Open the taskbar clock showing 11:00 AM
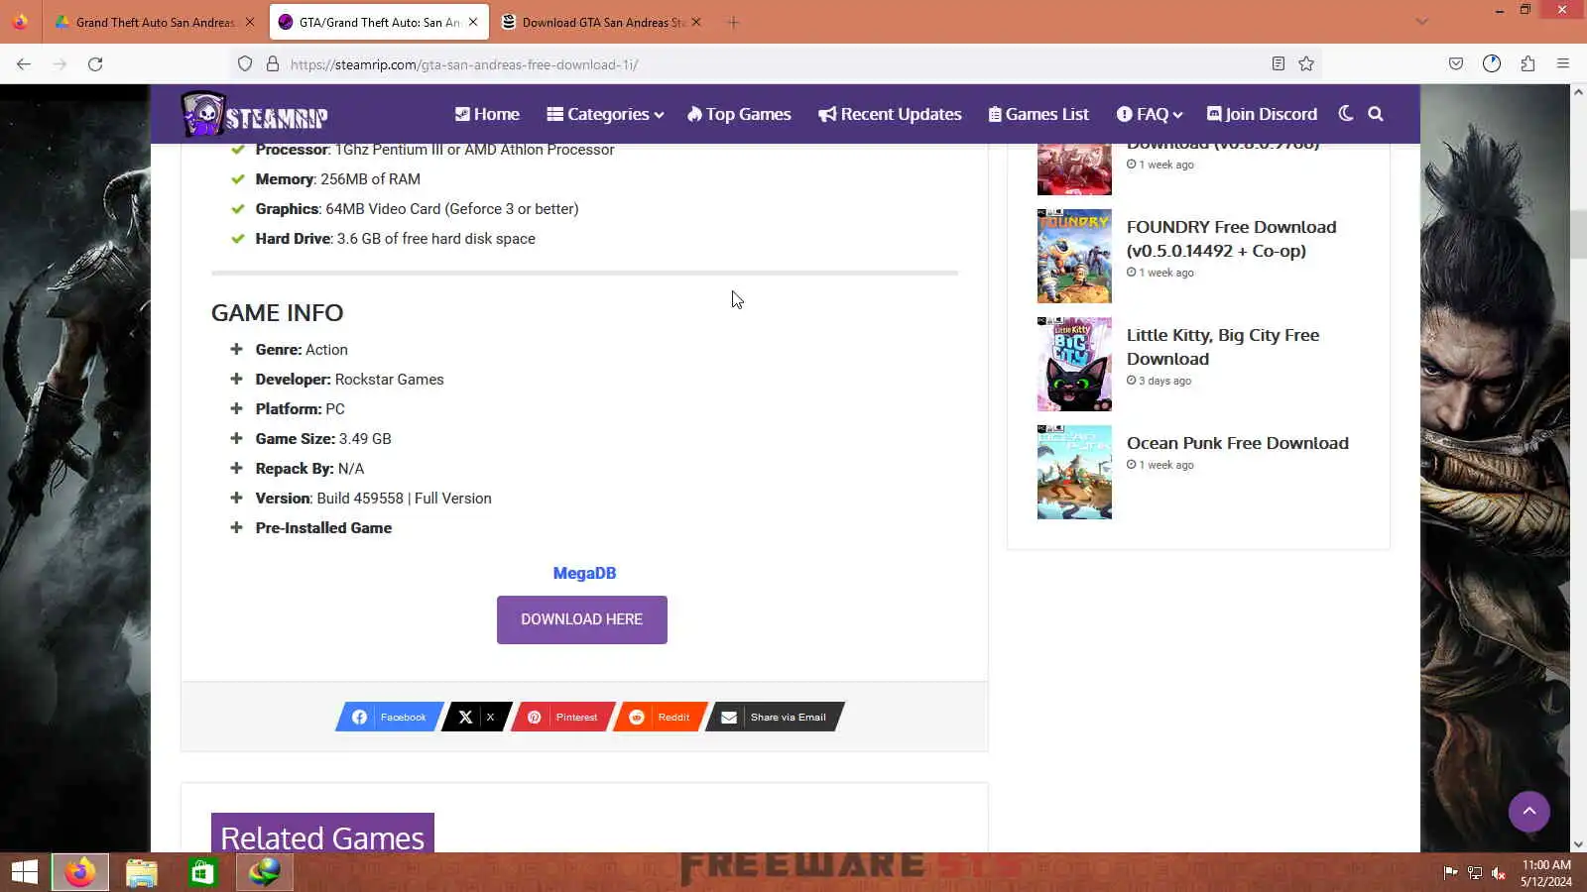This screenshot has width=1587, height=892. click(x=1546, y=873)
